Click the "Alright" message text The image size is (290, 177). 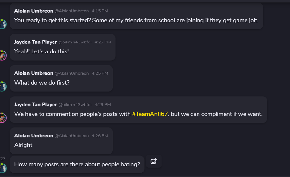pos(23,145)
